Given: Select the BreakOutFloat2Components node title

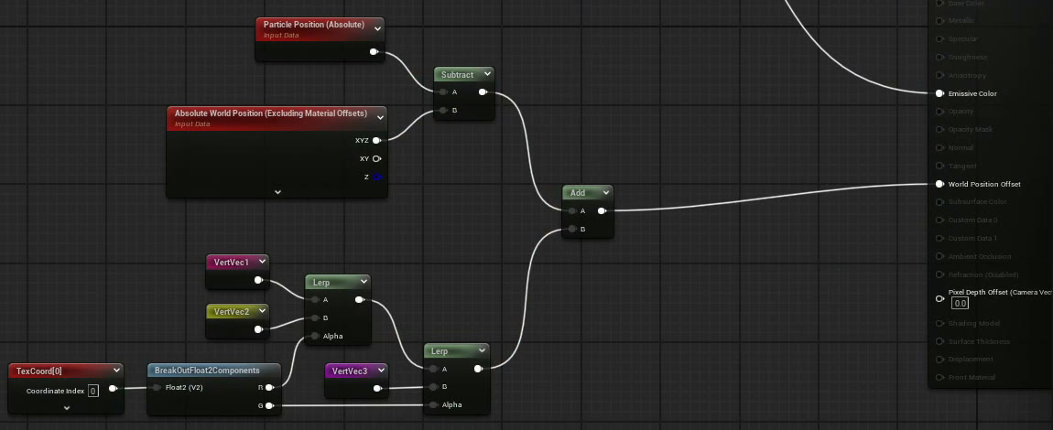Looking at the screenshot, I should coord(207,371).
